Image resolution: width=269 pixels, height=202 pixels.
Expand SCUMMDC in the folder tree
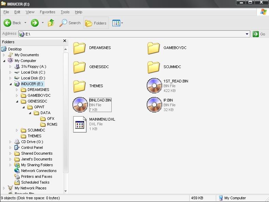17,130
